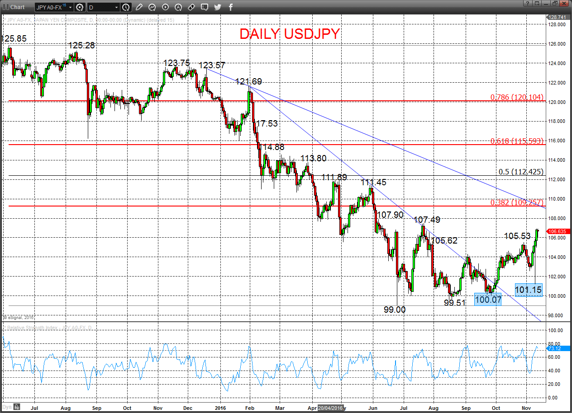Image resolution: width=572 pixels, height=413 pixels.
Task: Click the 113.80 price annotation
Action: (x=314, y=159)
